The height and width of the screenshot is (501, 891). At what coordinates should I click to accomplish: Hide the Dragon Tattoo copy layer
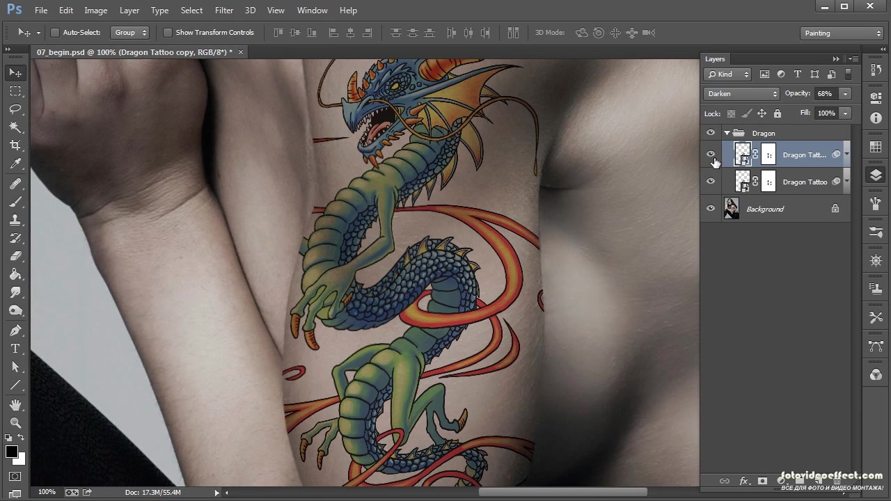tap(711, 154)
